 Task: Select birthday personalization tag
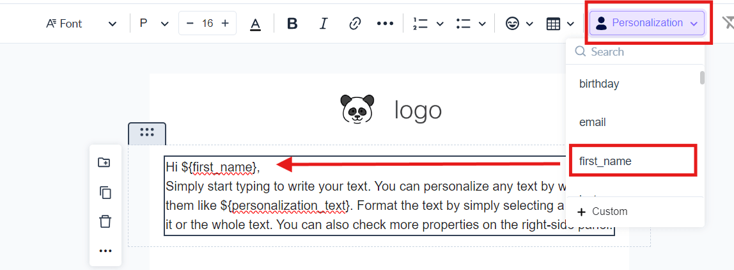point(599,84)
